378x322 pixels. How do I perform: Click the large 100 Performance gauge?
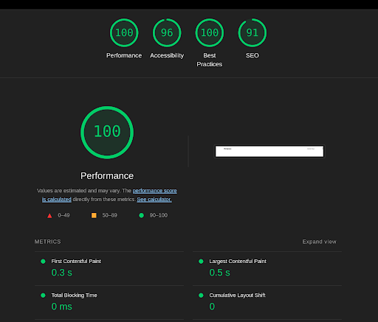(107, 133)
